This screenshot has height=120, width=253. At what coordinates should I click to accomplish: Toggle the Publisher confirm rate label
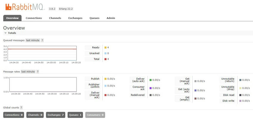tap(93, 86)
